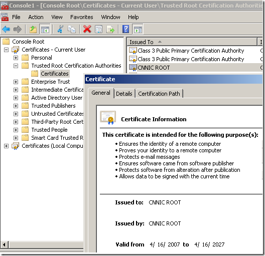Click the Certificates (Local Computer) snap-in icon
265x256 pixels.
pos(15,146)
